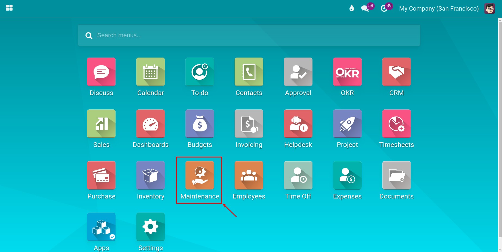Click the home menu grid icon

(x=9, y=8)
